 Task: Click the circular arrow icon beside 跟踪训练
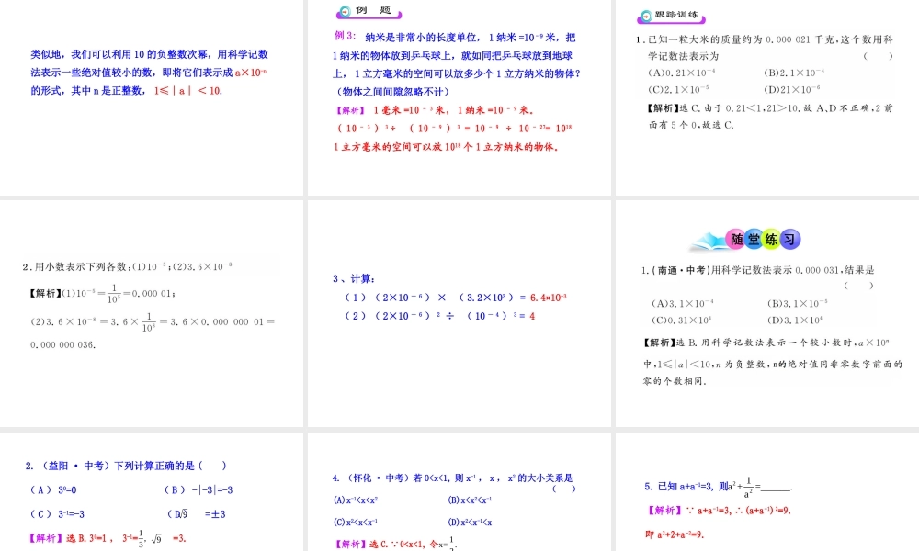click(x=646, y=14)
